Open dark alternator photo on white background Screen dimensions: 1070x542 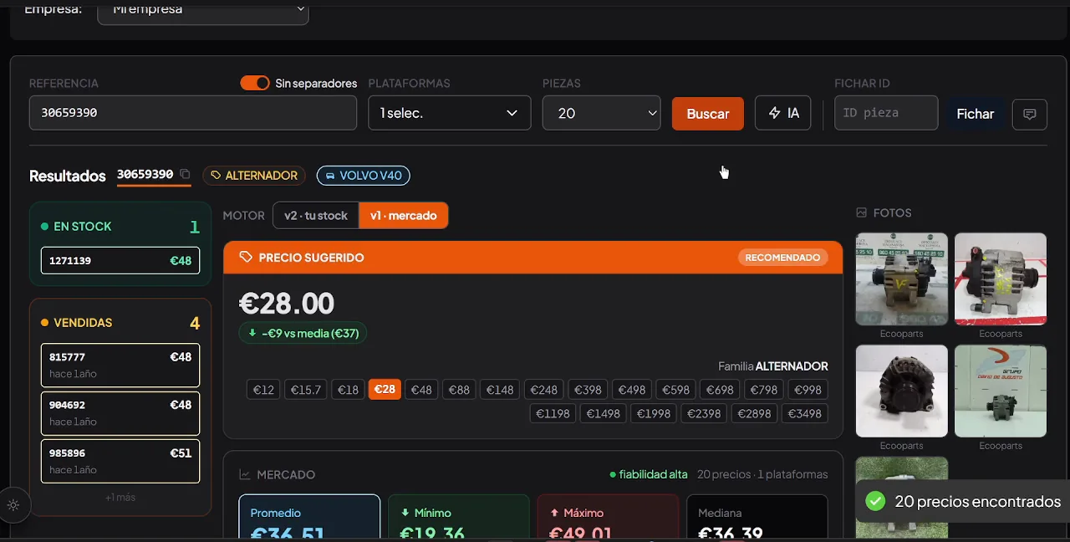point(901,391)
